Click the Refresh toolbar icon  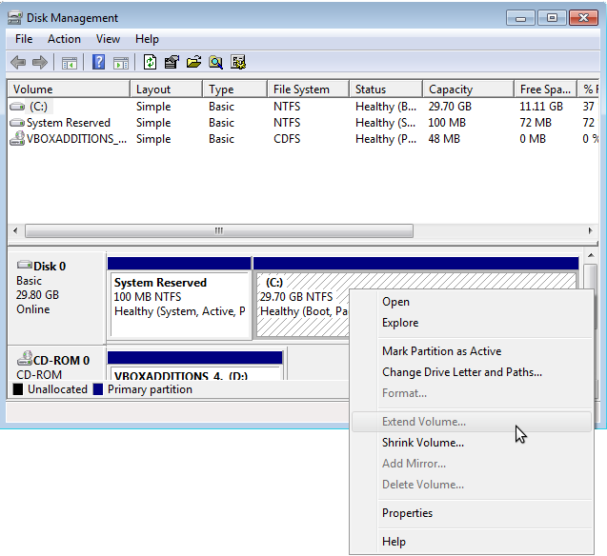pyautogui.click(x=151, y=62)
